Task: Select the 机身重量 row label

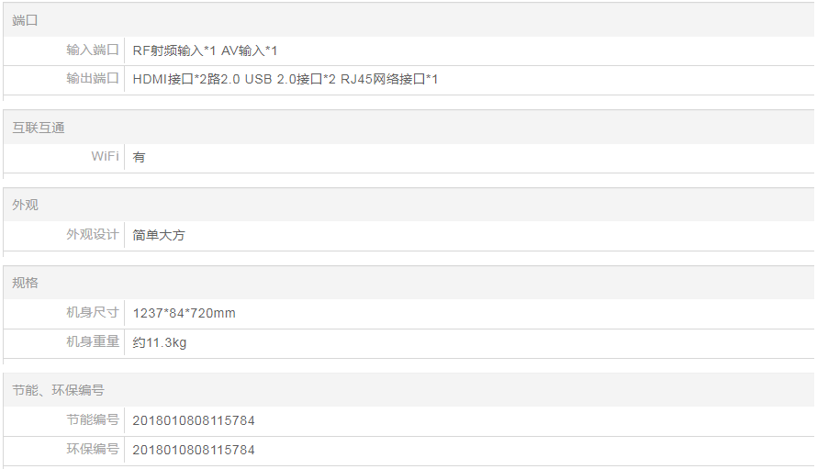Action: [x=93, y=342]
